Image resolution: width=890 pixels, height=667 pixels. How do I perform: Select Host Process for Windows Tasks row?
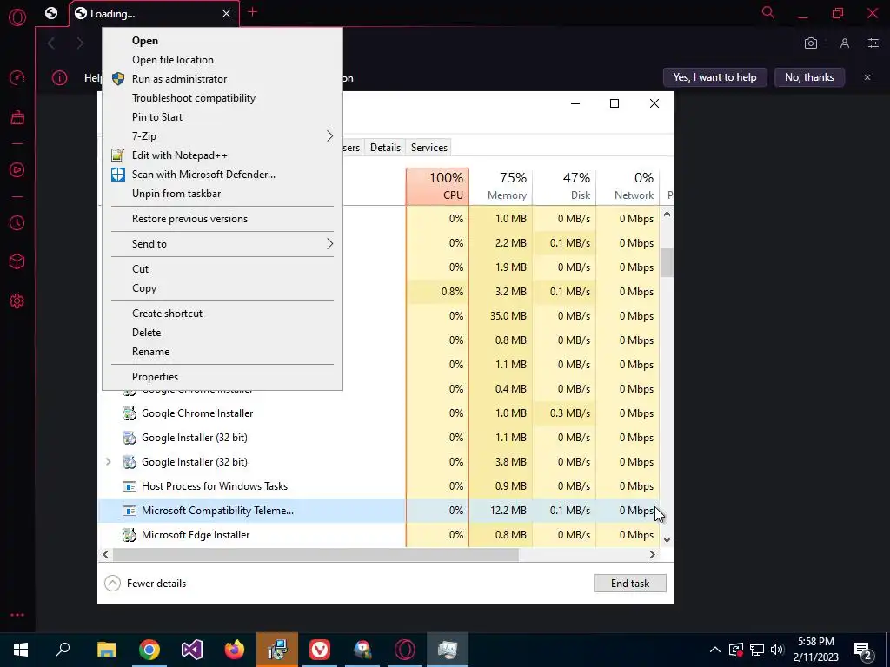coord(379,486)
